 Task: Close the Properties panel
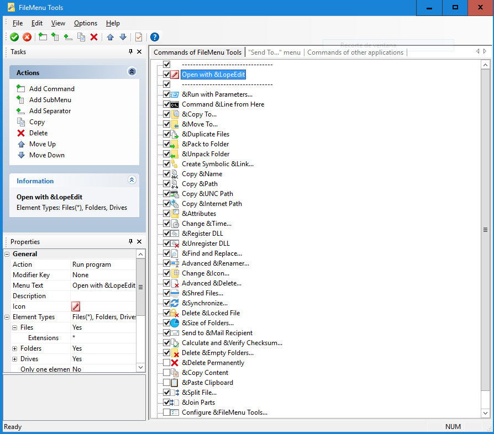139,241
